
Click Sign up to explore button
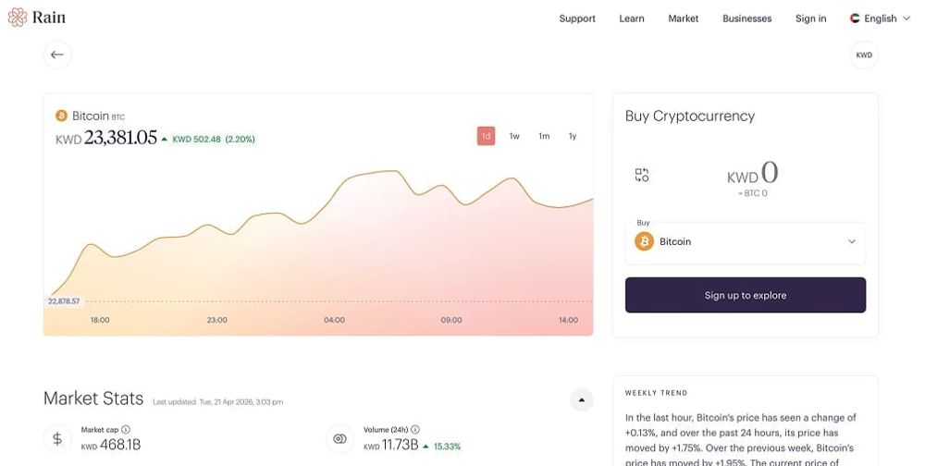click(746, 295)
